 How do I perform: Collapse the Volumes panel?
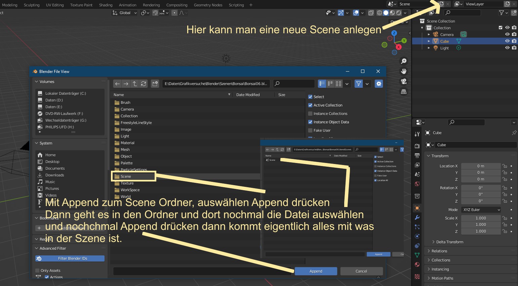37,82
